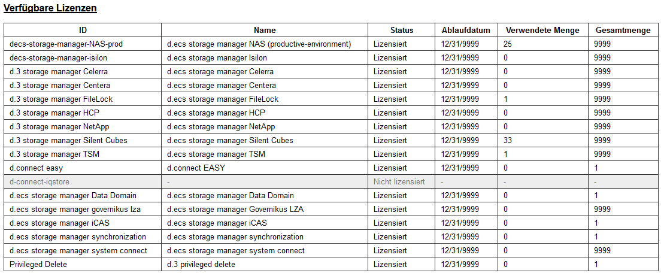Select the d.connect EASY name cell

[x=265, y=168]
